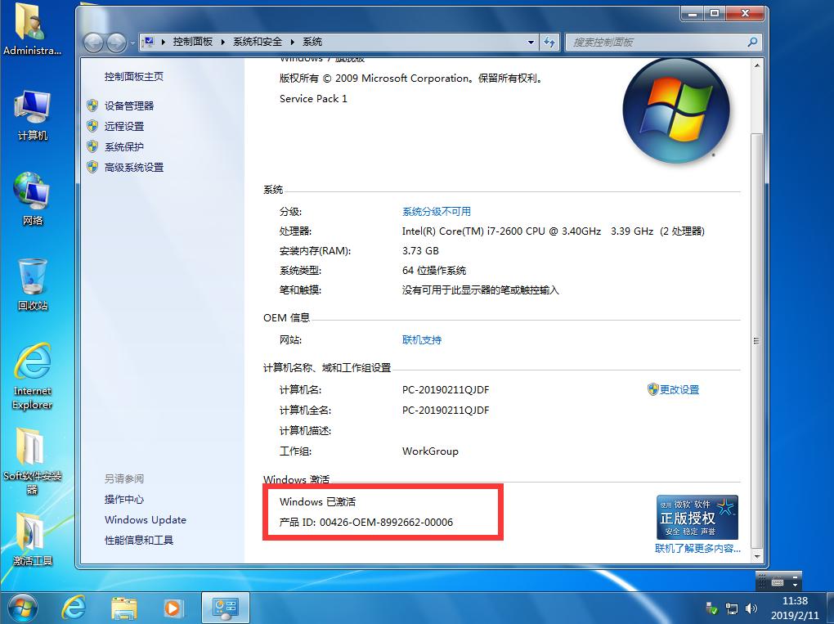
Task: Click the volume speaker icon in system tray
Action: pyautogui.click(x=751, y=608)
